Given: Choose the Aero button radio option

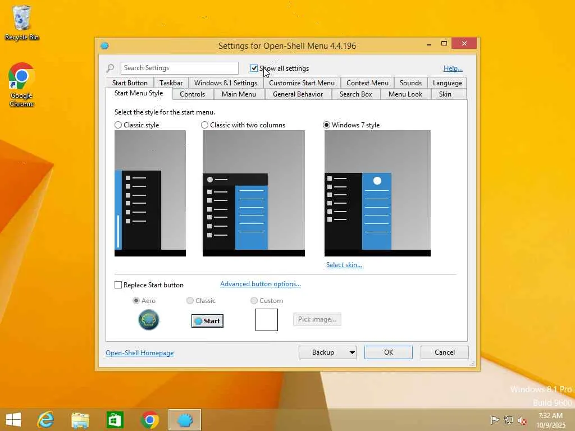Looking at the screenshot, I should (136, 301).
